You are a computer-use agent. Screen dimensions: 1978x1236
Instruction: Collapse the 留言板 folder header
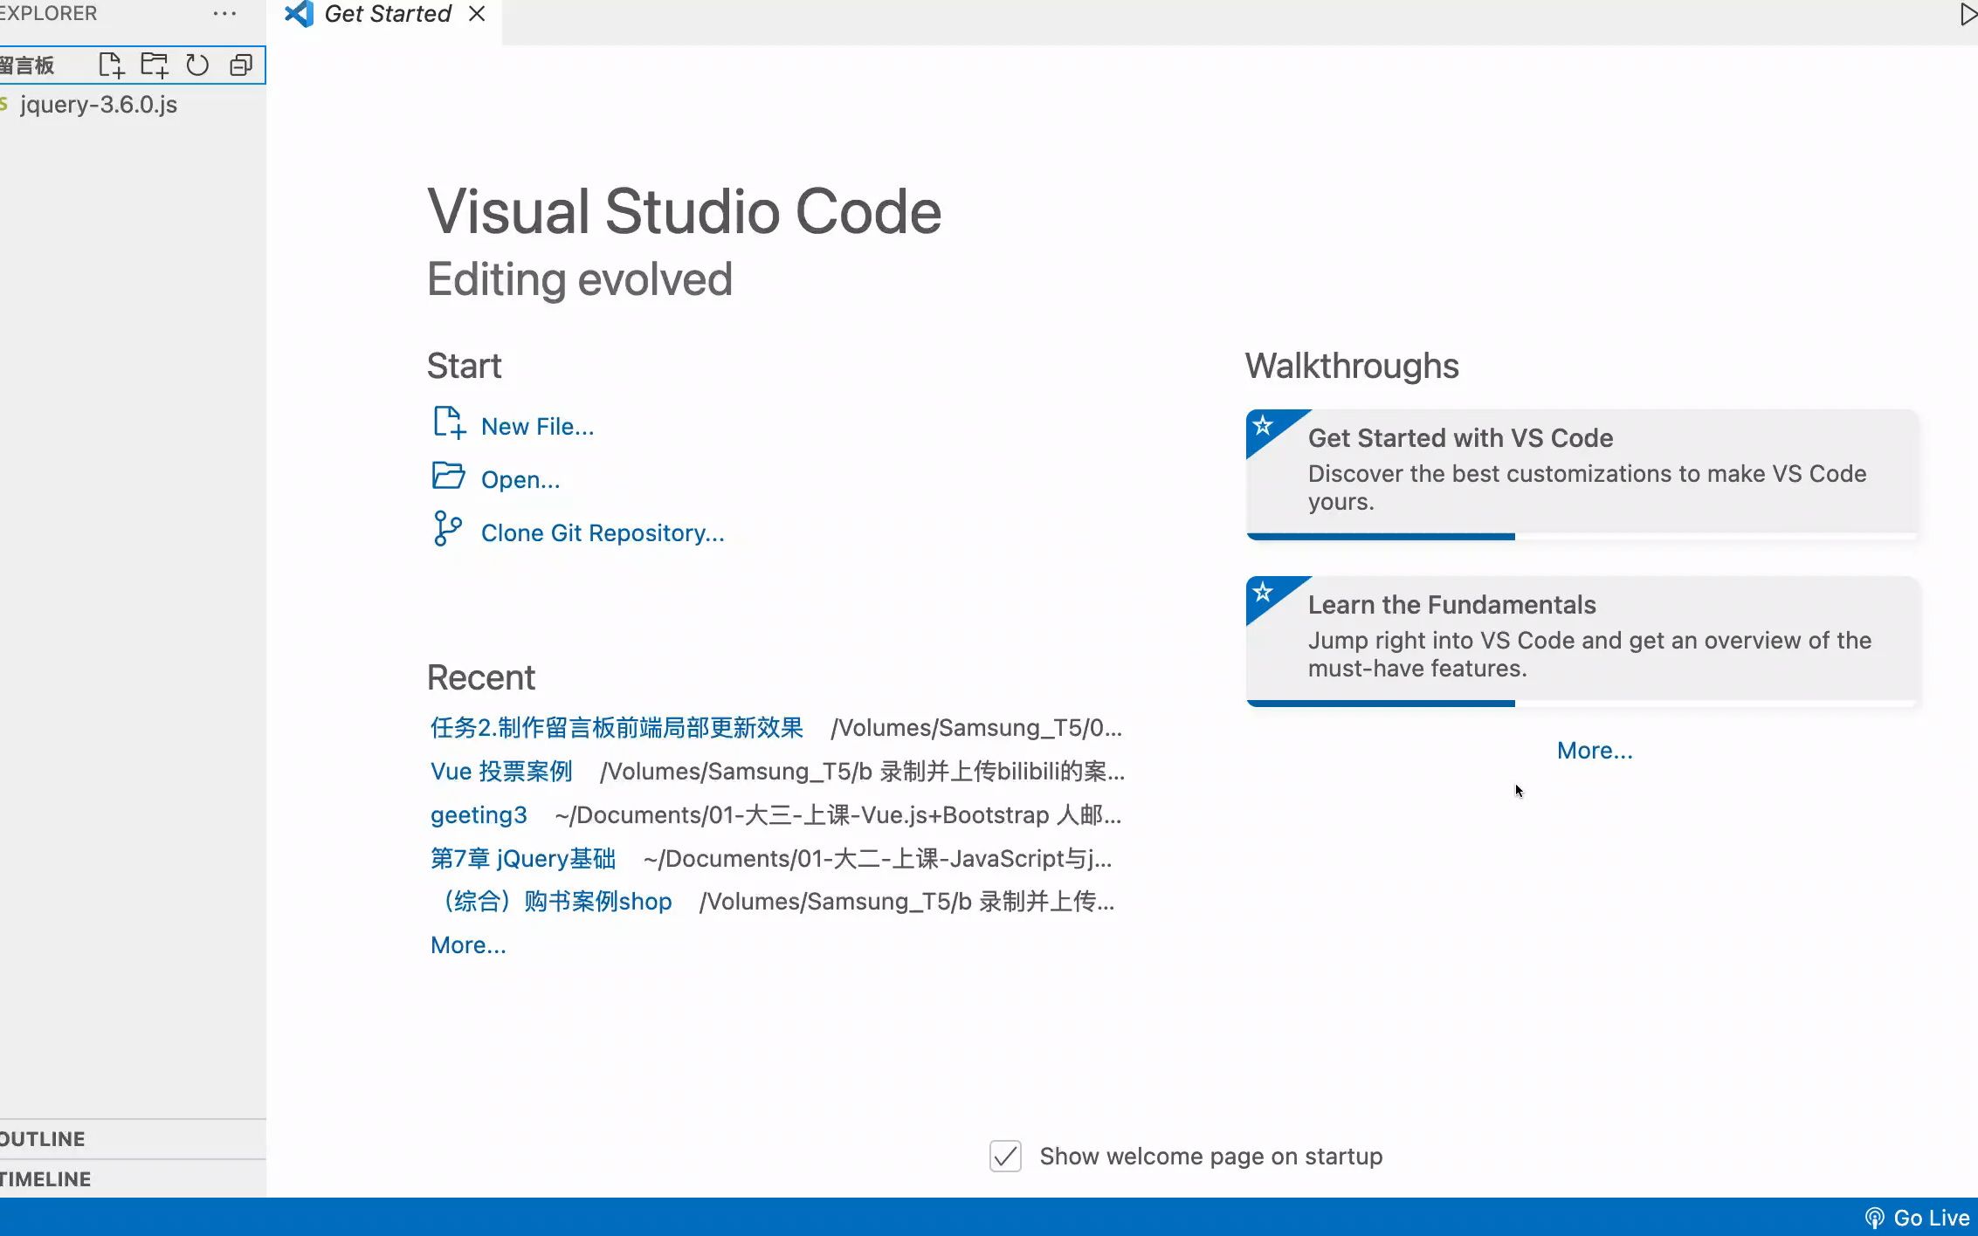(x=28, y=65)
